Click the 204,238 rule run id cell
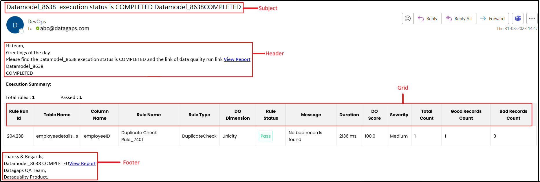This screenshot has height=182, width=540. coord(15,136)
